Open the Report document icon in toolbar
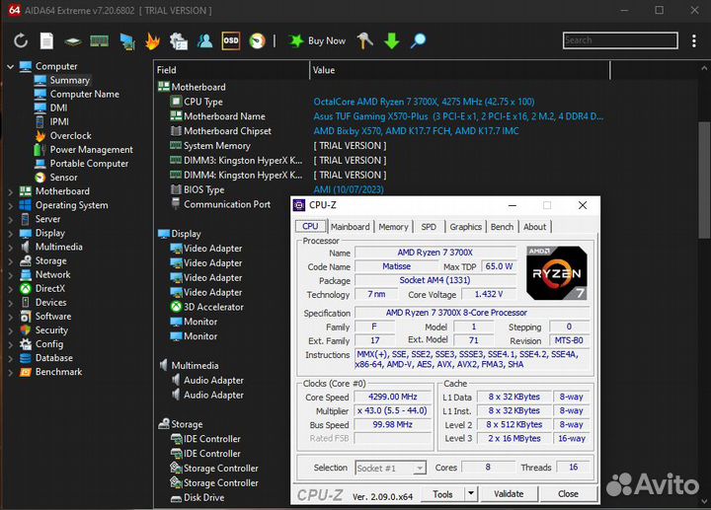 [x=46, y=40]
